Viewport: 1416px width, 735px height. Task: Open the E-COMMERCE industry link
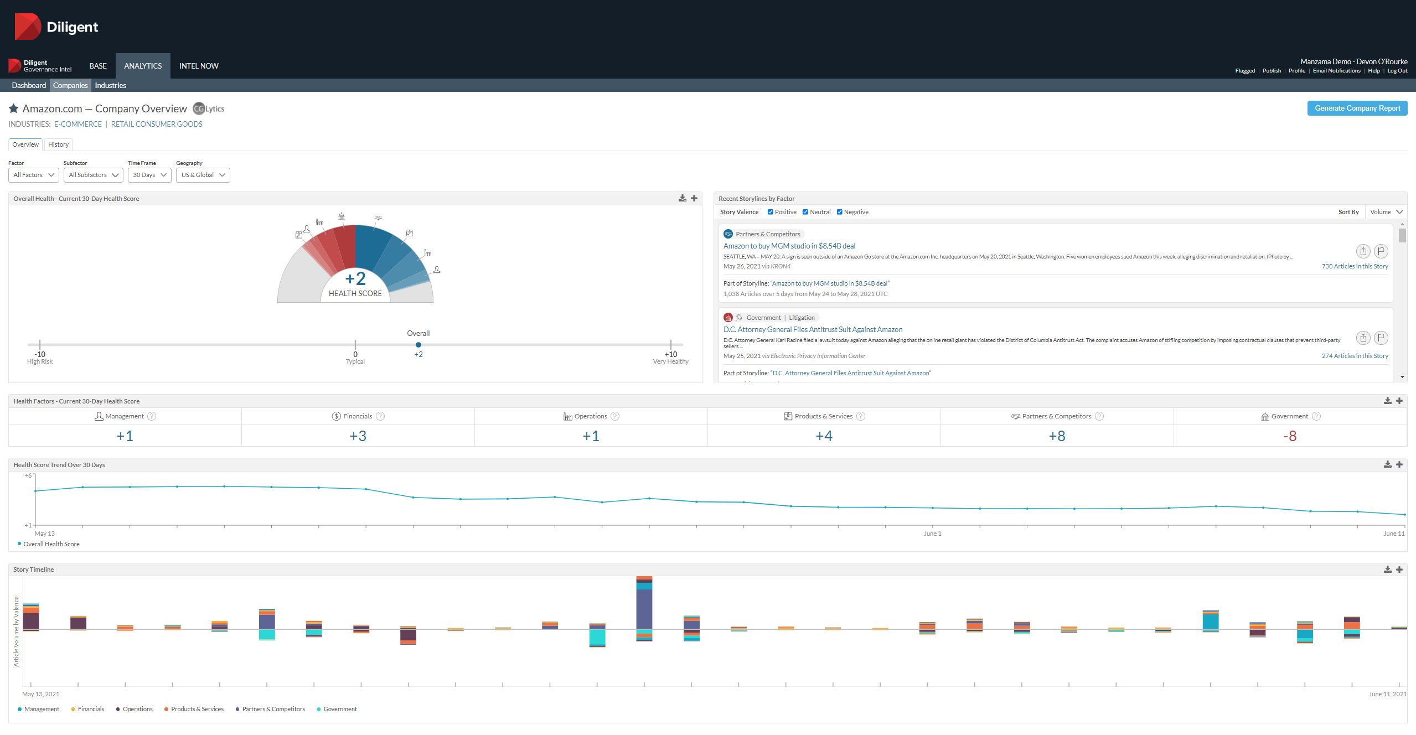[x=78, y=124]
